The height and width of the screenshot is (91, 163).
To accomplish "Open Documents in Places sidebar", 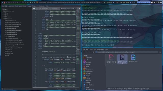I will coord(88,69).
